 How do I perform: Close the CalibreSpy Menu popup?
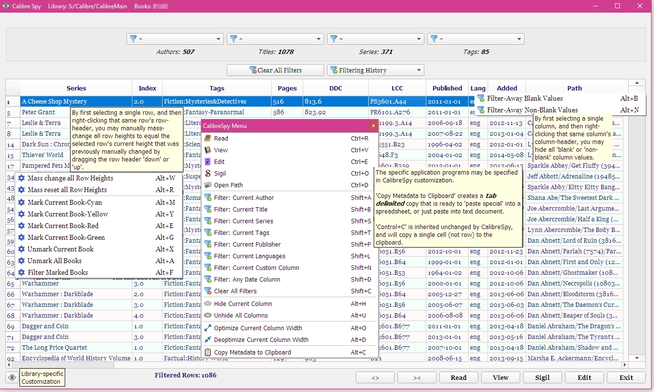373,126
